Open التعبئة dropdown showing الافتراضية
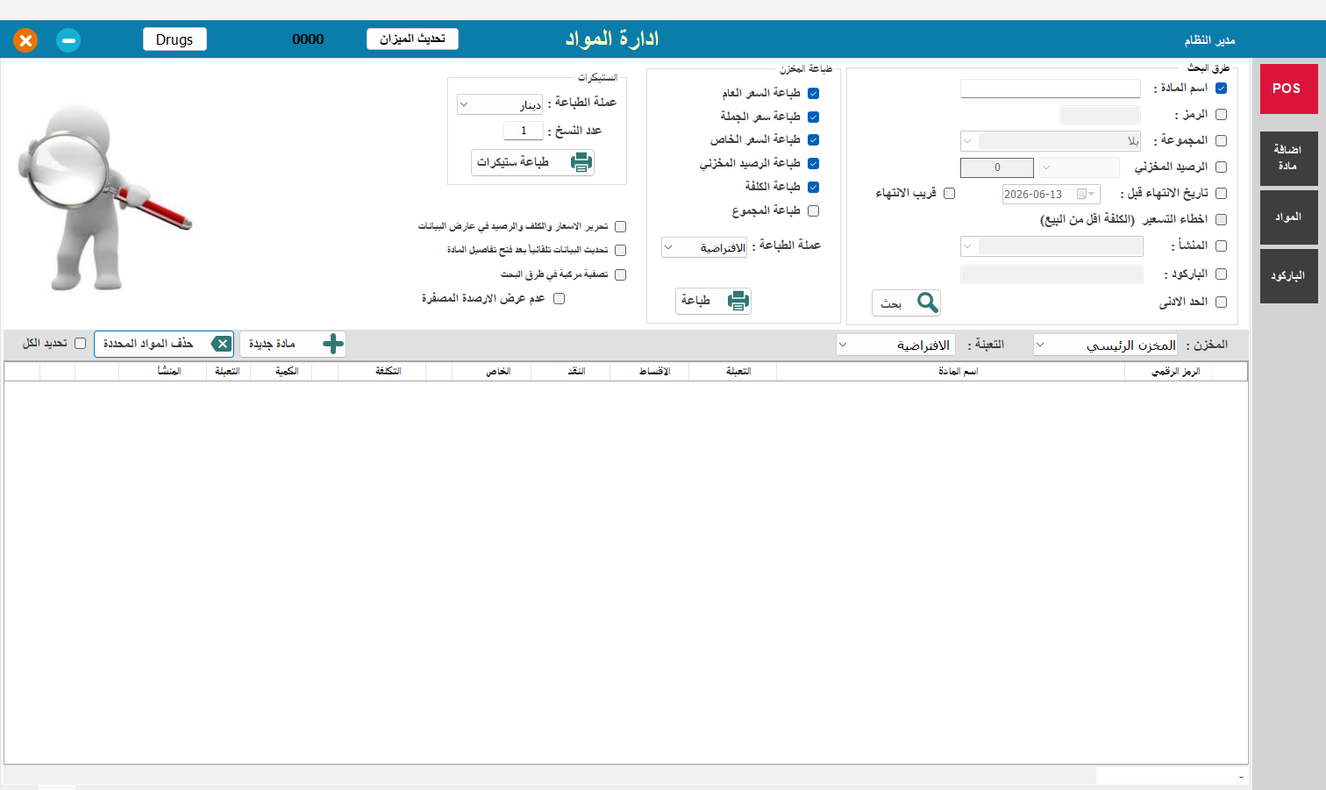 point(895,345)
